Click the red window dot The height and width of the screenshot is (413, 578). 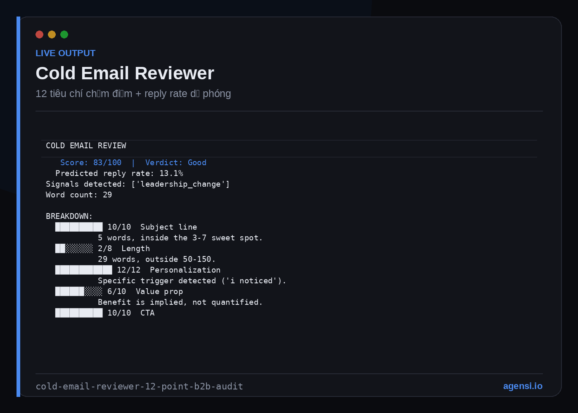pyautogui.click(x=40, y=34)
